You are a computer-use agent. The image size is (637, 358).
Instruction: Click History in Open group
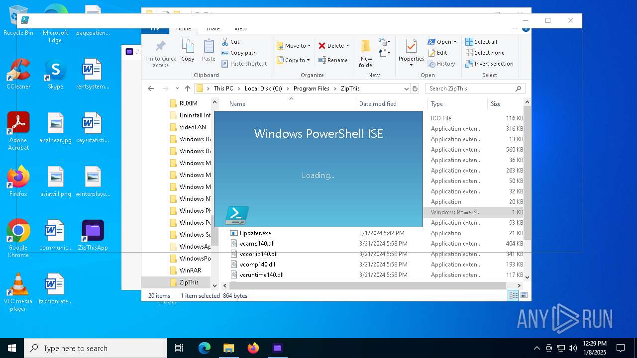(x=441, y=64)
